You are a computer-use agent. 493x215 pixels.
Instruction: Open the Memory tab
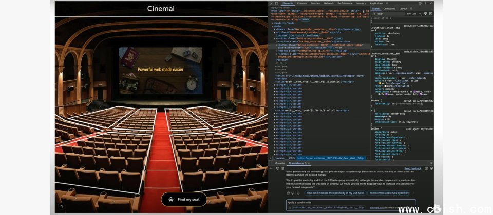[361, 3]
